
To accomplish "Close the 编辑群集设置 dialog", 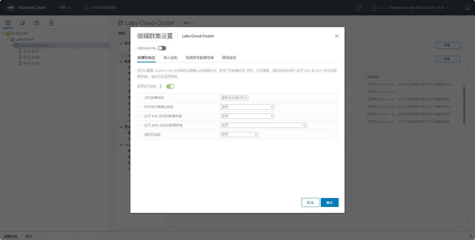I will pos(337,36).
